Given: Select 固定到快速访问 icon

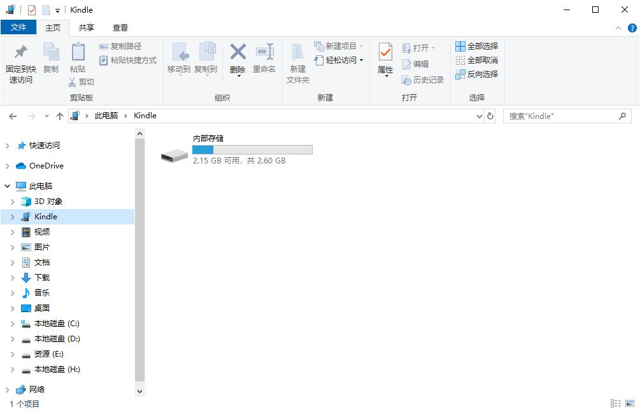Looking at the screenshot, I should (x=20, y=60).
